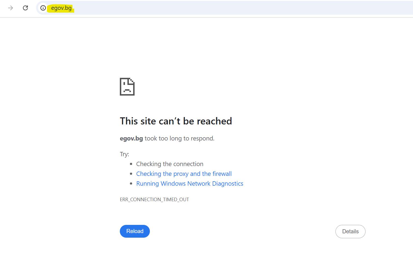Click the bullet before the proxy and firewall link
Image resolution: width=413 pixels, height=257 pixels.
tap(131, 174)
